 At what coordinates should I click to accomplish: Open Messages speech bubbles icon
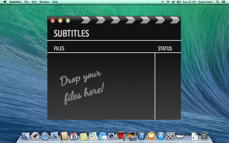click(x=103, y=136)
